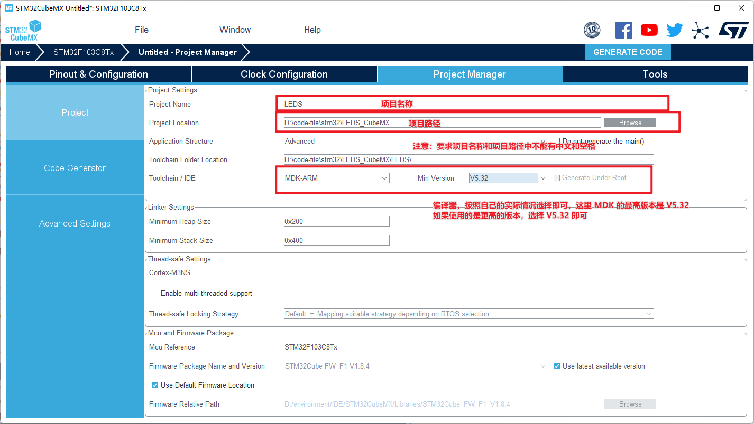Toggle Use Default Firmware Location checkbox
This screenshot has width=754, height=424.
(x=155, y=385)
